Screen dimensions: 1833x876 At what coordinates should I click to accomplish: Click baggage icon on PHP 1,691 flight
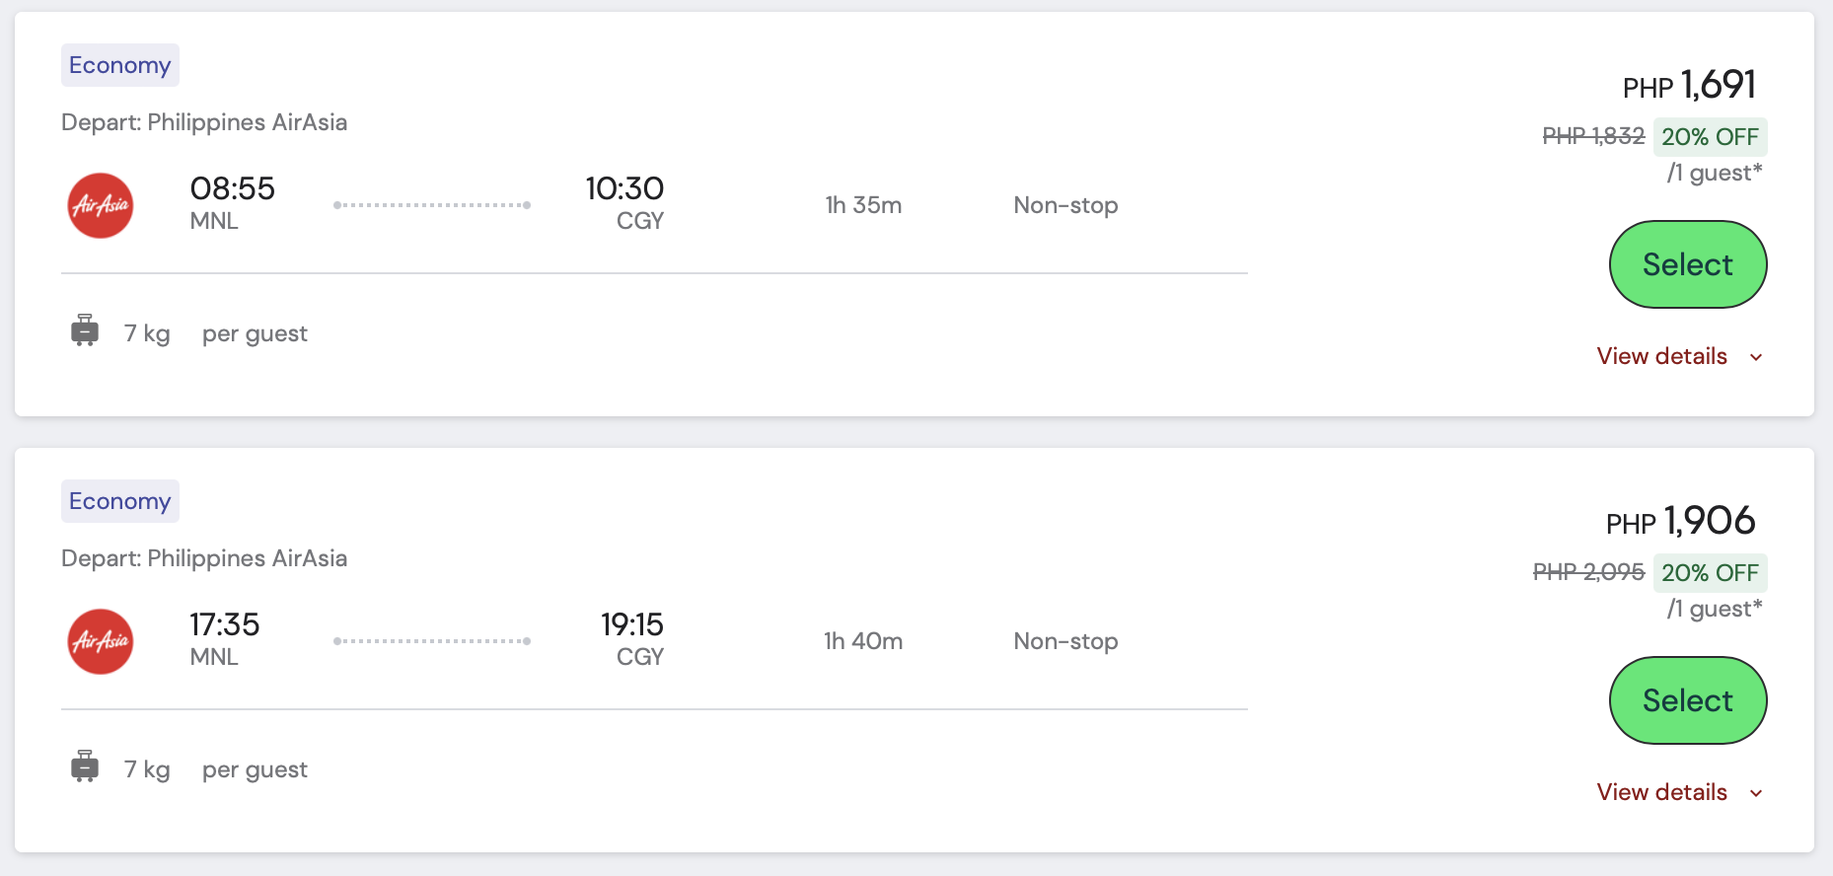(85, 330)
